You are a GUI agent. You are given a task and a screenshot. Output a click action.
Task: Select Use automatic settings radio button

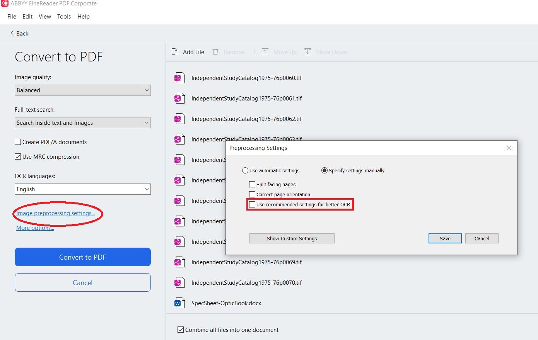[x=245, y=171]
